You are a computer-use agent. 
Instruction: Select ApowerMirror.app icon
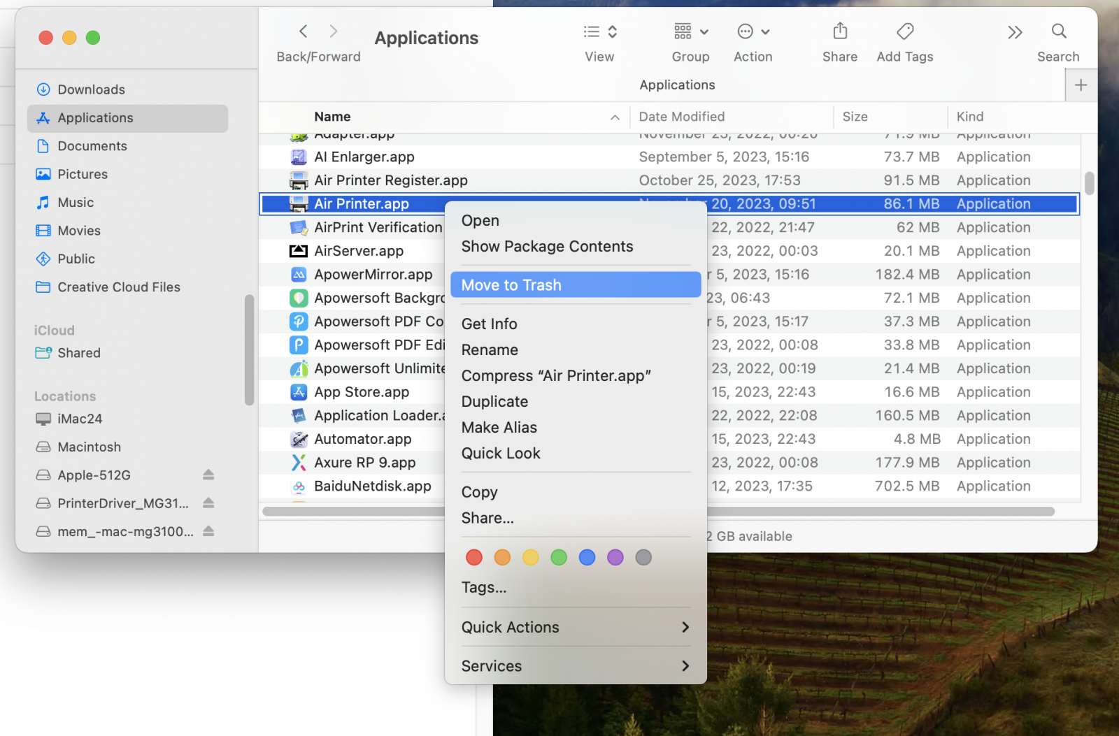click(x=299, y=275)
